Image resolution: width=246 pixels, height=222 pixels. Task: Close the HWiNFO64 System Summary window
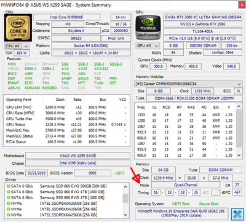tap(242, 5)
